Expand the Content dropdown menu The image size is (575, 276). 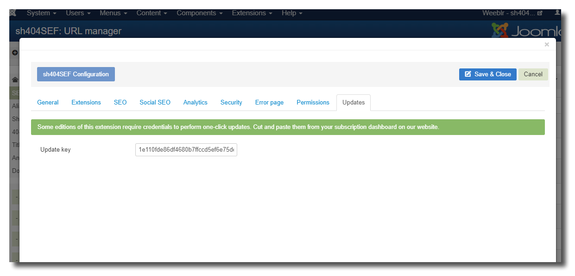click(152, 13)
